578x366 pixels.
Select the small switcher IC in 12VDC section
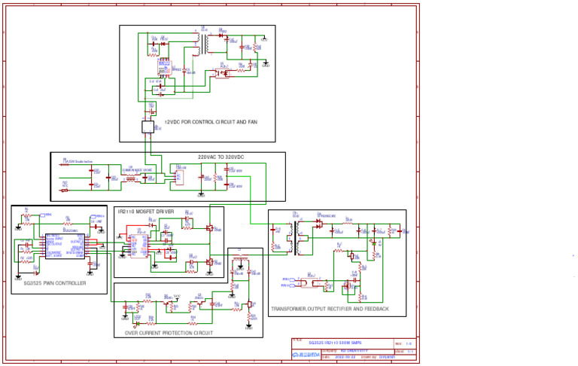(164, 69)
